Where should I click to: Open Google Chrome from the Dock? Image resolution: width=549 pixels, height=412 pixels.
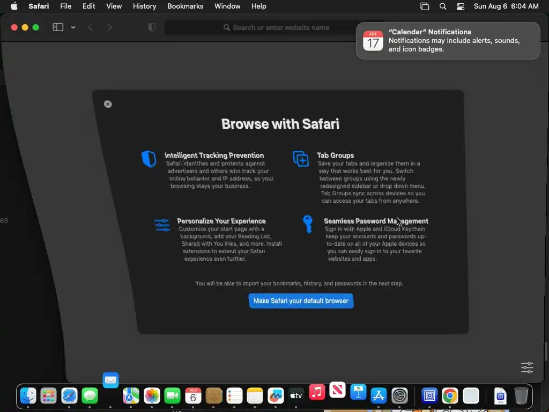pyautogui.click(x=450, y=396)
